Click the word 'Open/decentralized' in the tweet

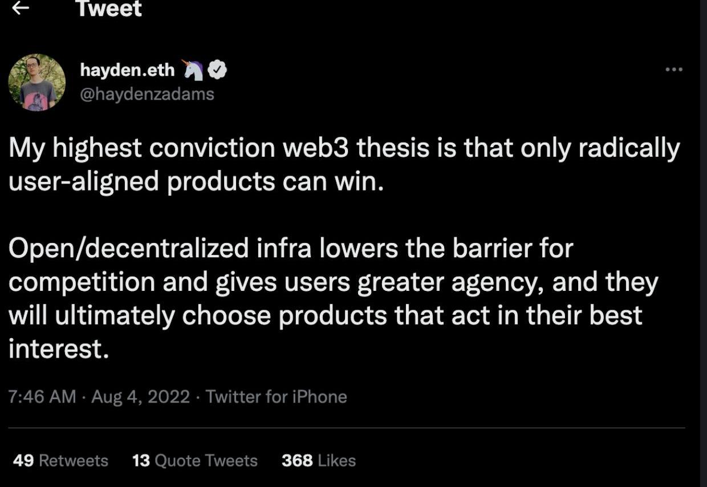(129, 249)
